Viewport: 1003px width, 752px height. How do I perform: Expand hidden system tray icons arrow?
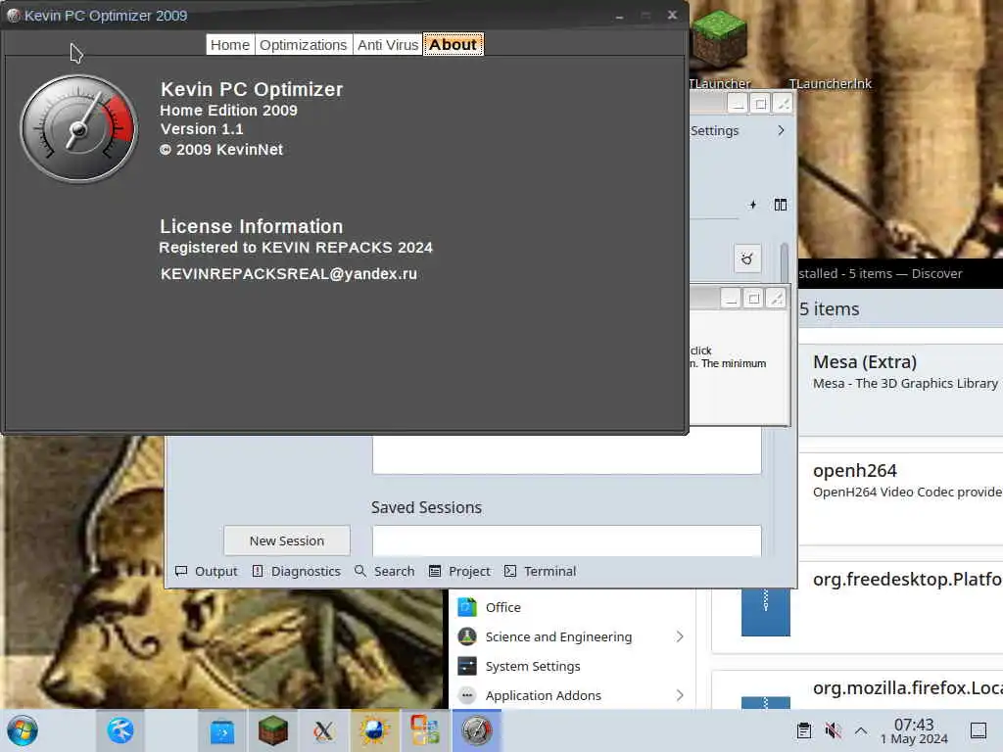(x=861, y=730)
